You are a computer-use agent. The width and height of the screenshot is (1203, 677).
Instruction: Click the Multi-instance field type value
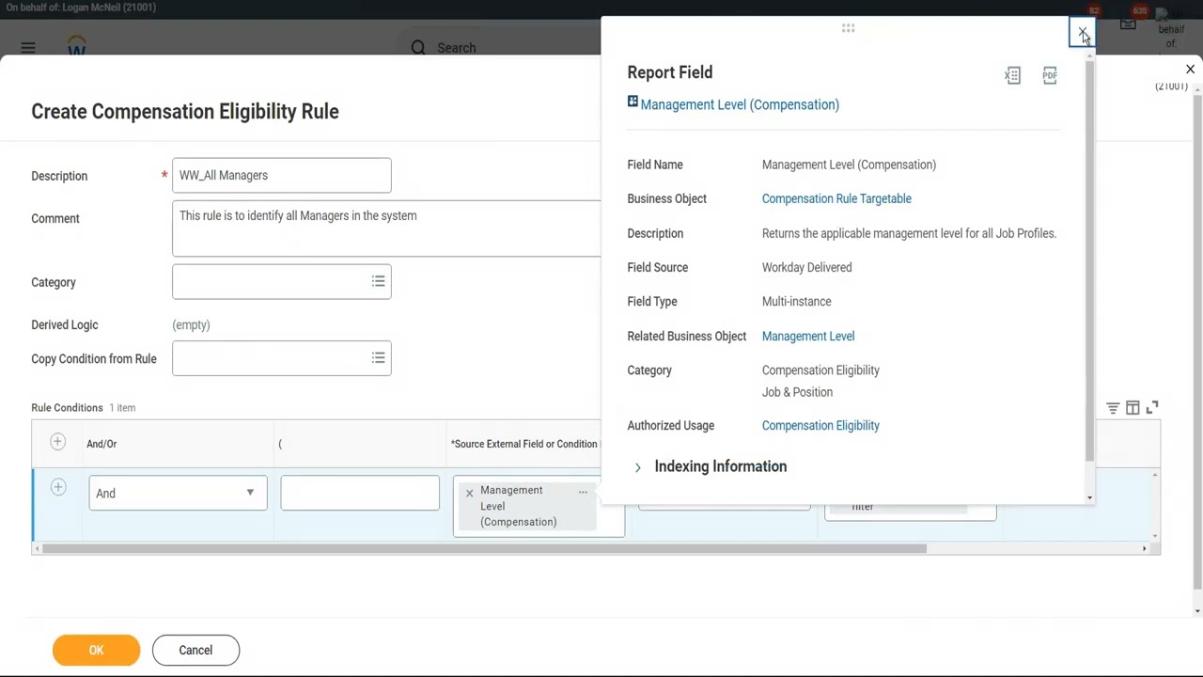click(796, 301)
